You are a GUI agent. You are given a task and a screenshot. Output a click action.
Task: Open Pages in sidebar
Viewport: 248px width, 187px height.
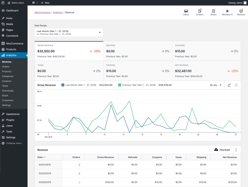pos(14,30)
